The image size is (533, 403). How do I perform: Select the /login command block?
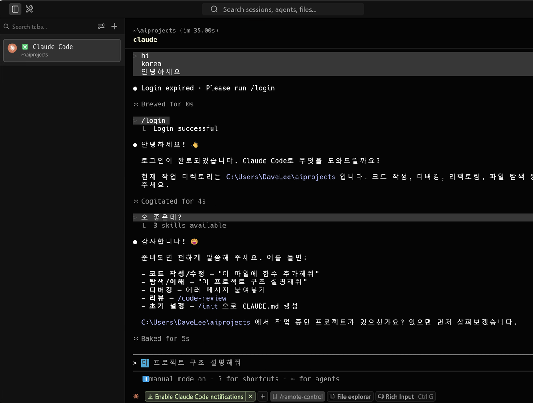(151, 120)
